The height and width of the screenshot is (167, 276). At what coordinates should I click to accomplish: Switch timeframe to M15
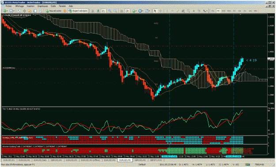[x=223, y=11]
